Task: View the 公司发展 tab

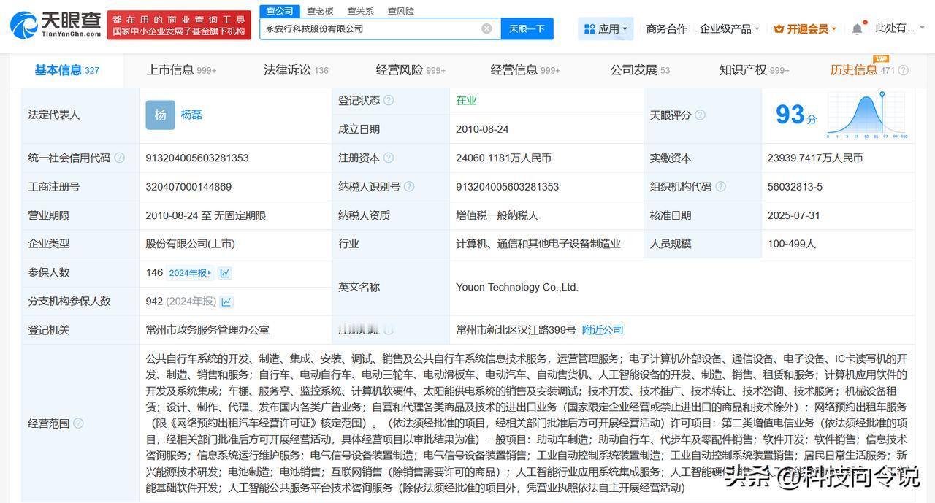Action: point(640,70)
